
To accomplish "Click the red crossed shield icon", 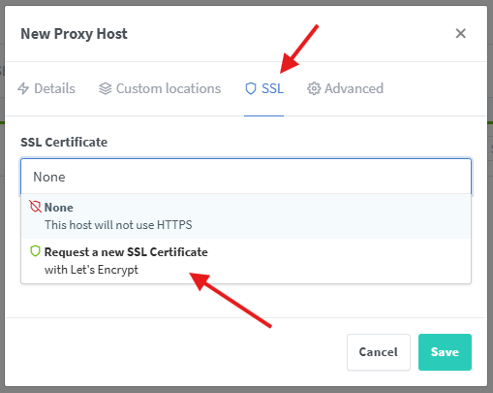I will (x=35, y=207).
